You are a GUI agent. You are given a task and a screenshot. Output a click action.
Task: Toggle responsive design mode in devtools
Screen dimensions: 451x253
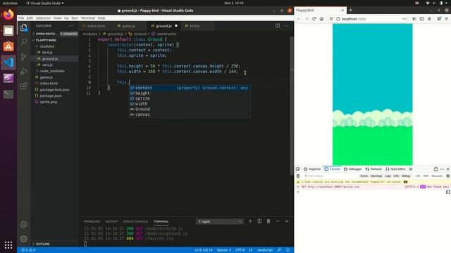click(435, 169)
